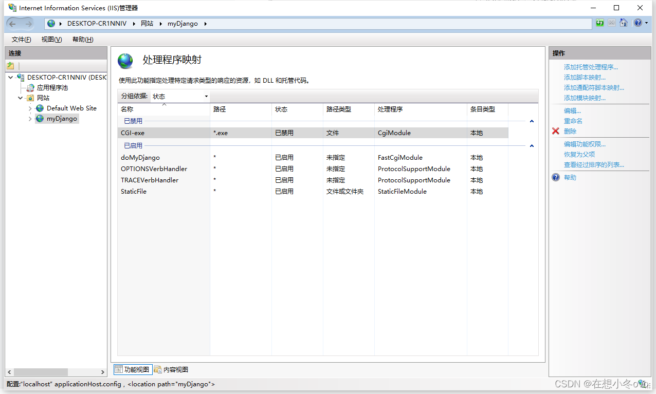Sort by the 路径 column header

tap(241, 109)
